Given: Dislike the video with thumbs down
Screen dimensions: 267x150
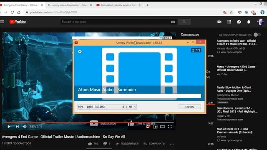Looking at the screenshot, I should [x=105, y=144].
